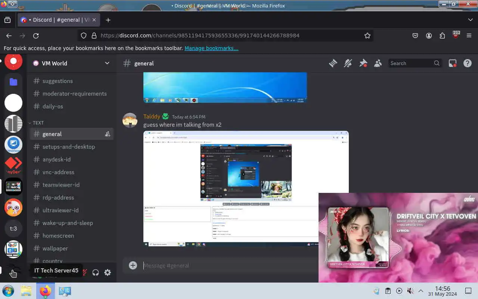The image size is (478, 299).
Task: Show hidden tray icons arrow
Action: (x=421, y=291)
